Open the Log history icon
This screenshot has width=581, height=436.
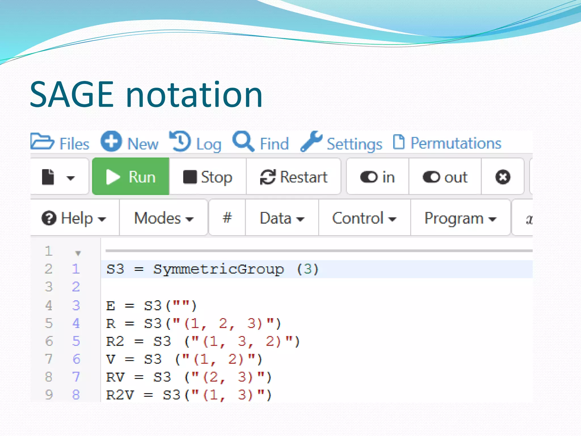pos(180,141)
